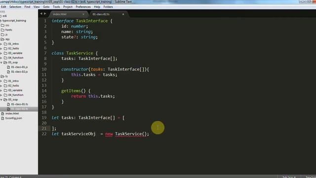The image size is (316, 178).
Task: Open the Selection menu
Action: tap(15, 7)
